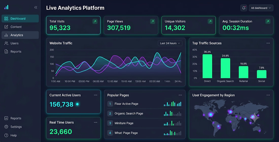Viewport: 279px width, 142px height.
Task: Open top Reports item below Users
Action: point(20,51)
